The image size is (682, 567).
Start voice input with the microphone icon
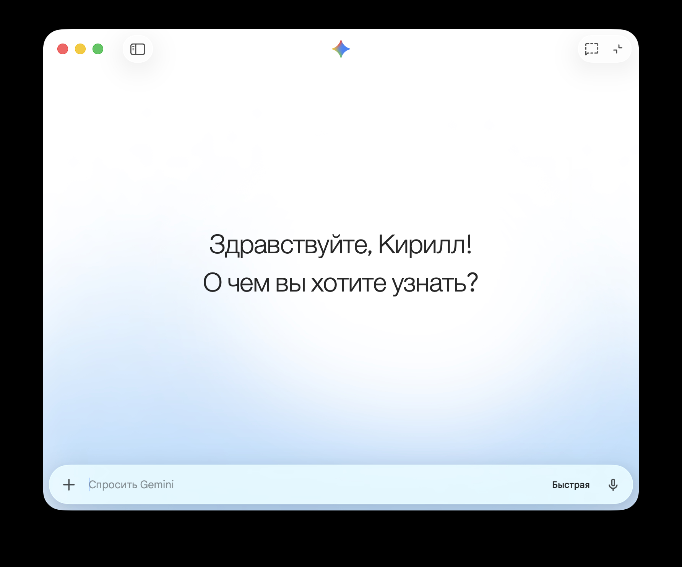pyautogui.click(x=614, y=484)
